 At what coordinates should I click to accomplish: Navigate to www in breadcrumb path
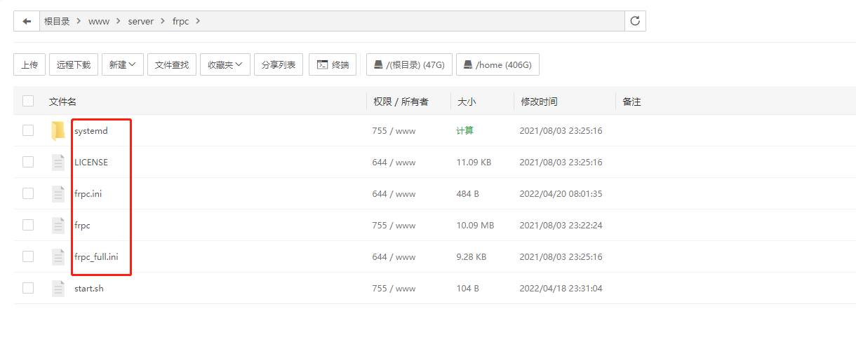(98, 21)
